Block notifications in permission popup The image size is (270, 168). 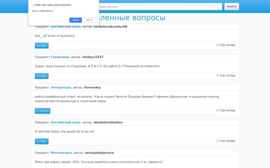90,20
